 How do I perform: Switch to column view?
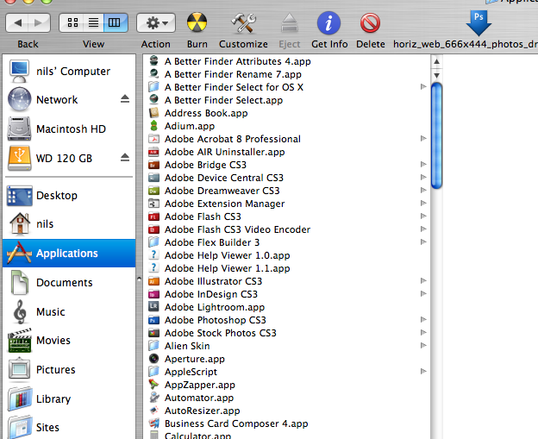point(116,23)
